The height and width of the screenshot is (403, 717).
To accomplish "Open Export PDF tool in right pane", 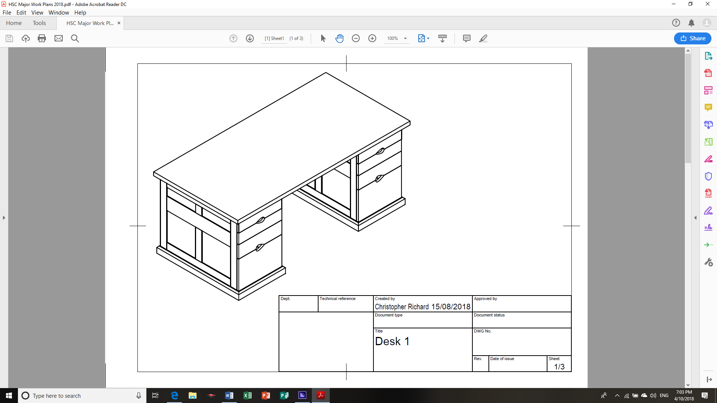I will (x=708, y=56).
